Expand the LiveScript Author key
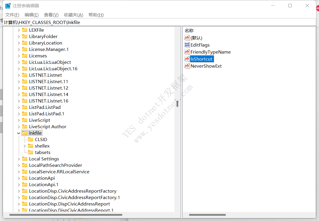Image resolution: width=319 pixels, height=221 pixels. coord(19,127)
